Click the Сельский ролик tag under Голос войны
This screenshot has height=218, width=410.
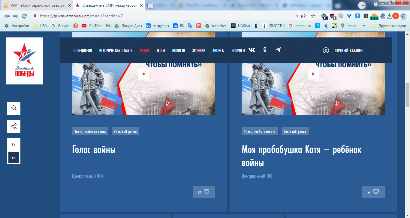point(125,131)
